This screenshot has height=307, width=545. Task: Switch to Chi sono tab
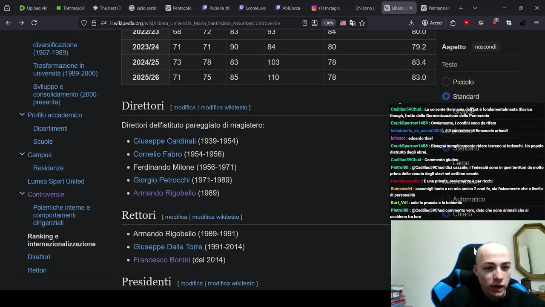pyautogui.click(x=363, y=8)
